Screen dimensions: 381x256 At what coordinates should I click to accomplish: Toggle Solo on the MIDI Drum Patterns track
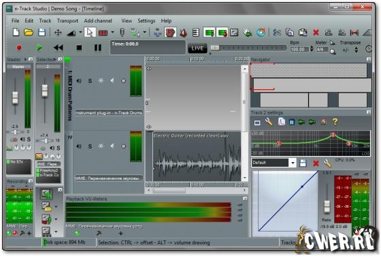90,81
